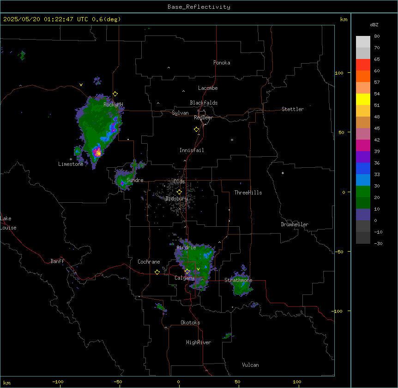Pick the dark blue 33-36 dBZ legend swatch

tap(363, 168)
